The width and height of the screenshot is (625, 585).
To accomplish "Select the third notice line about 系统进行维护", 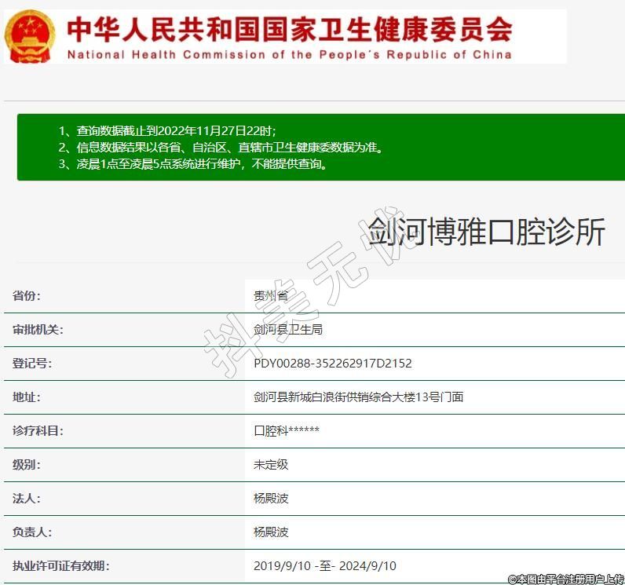I will [192, 164].
